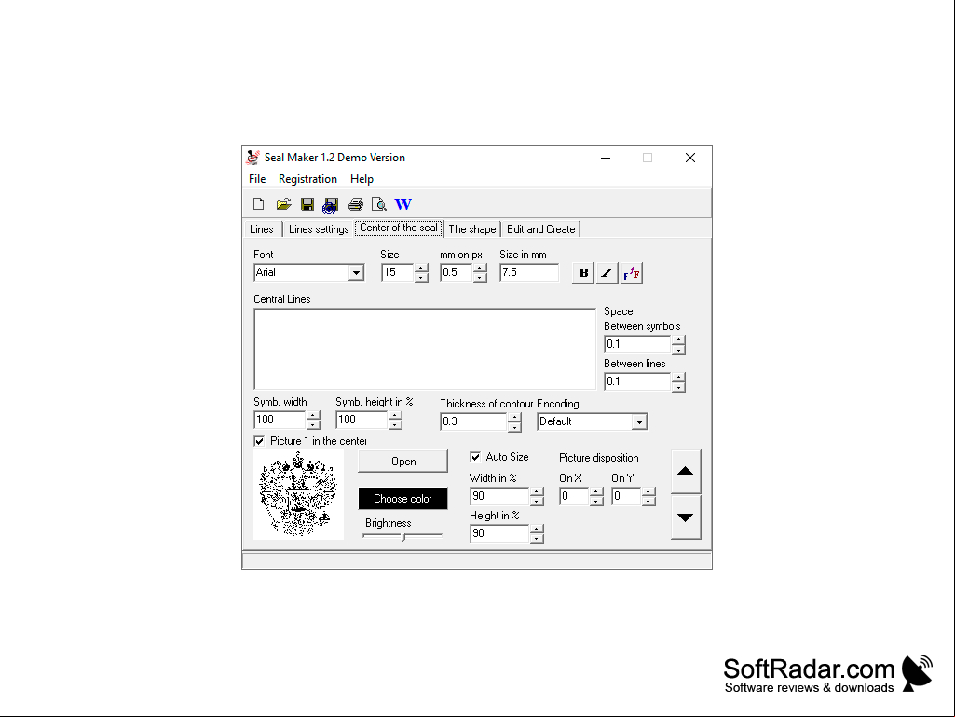
Task: Increase Symb. height in % value
Action: tap(395, 415)
